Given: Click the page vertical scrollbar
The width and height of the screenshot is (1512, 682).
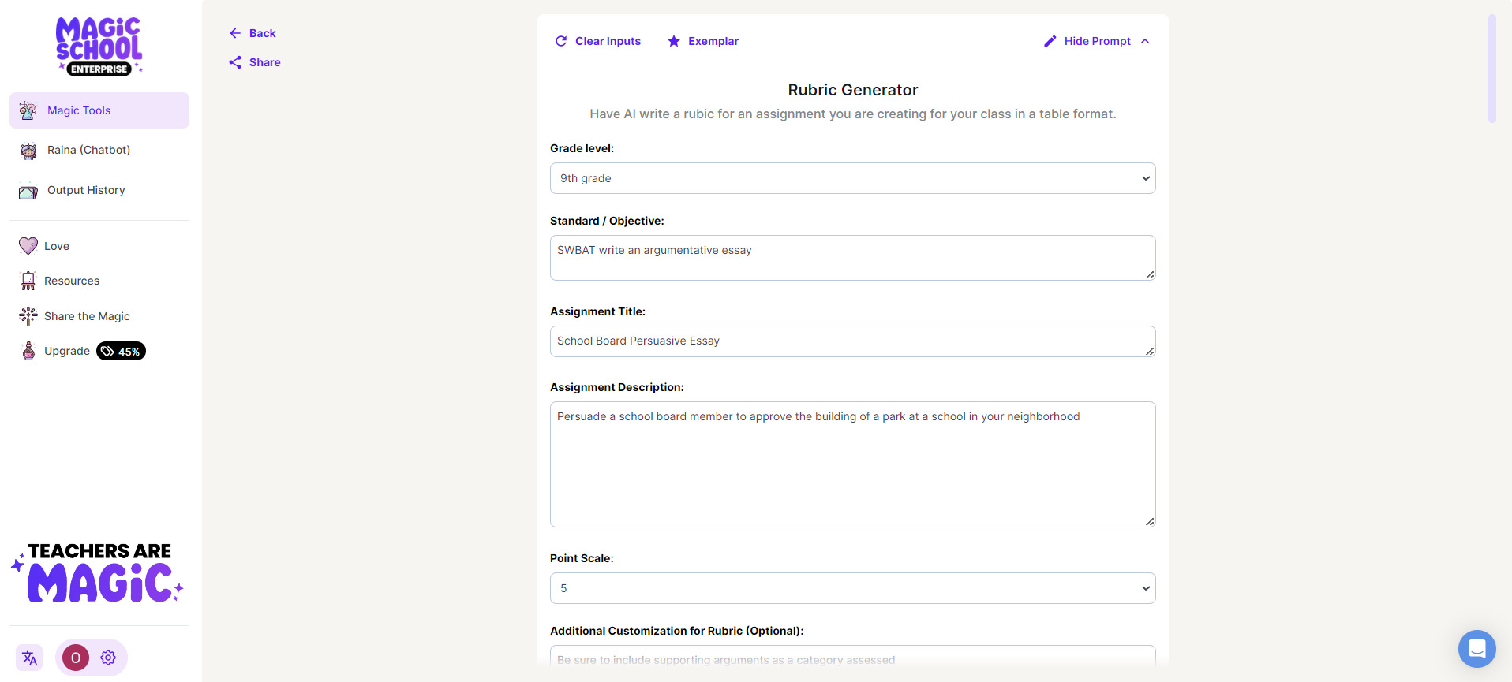Looking at the screenshot, I should pyautogui.click(x=1492, y=69).
